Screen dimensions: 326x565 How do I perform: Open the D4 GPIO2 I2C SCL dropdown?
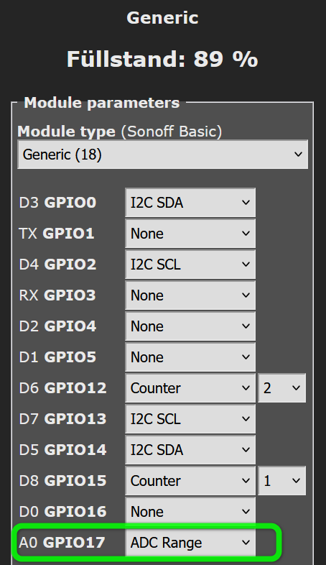(x=190, y=265)
